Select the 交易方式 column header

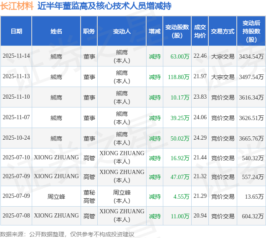(223, 31)
